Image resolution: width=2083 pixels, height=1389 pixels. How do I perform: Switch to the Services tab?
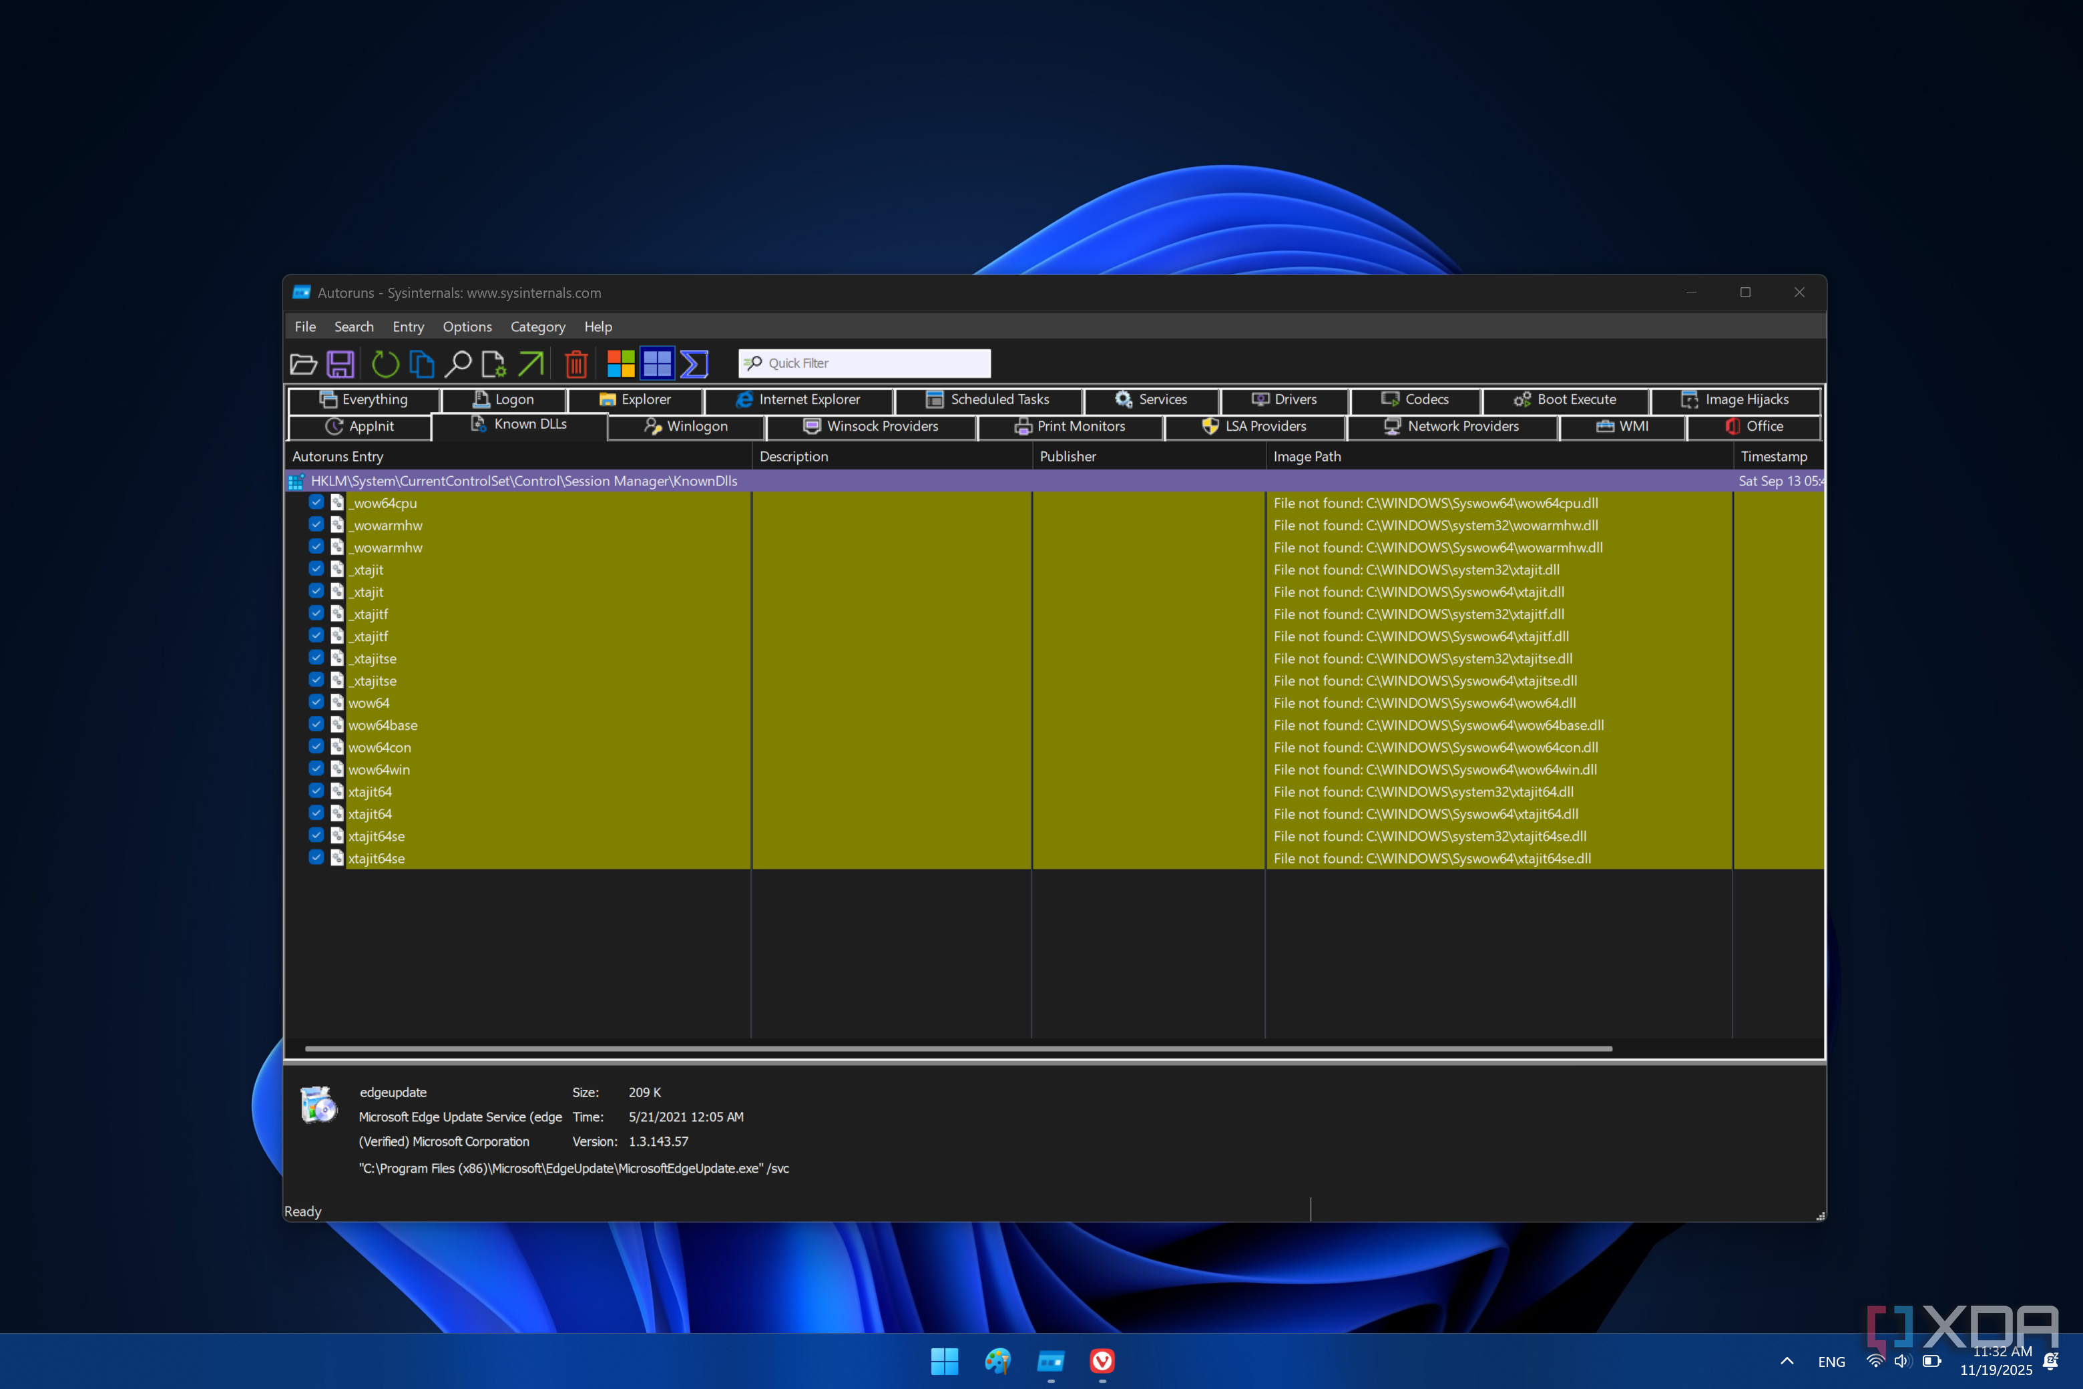pyautogui.click(x=1151, y=399)
